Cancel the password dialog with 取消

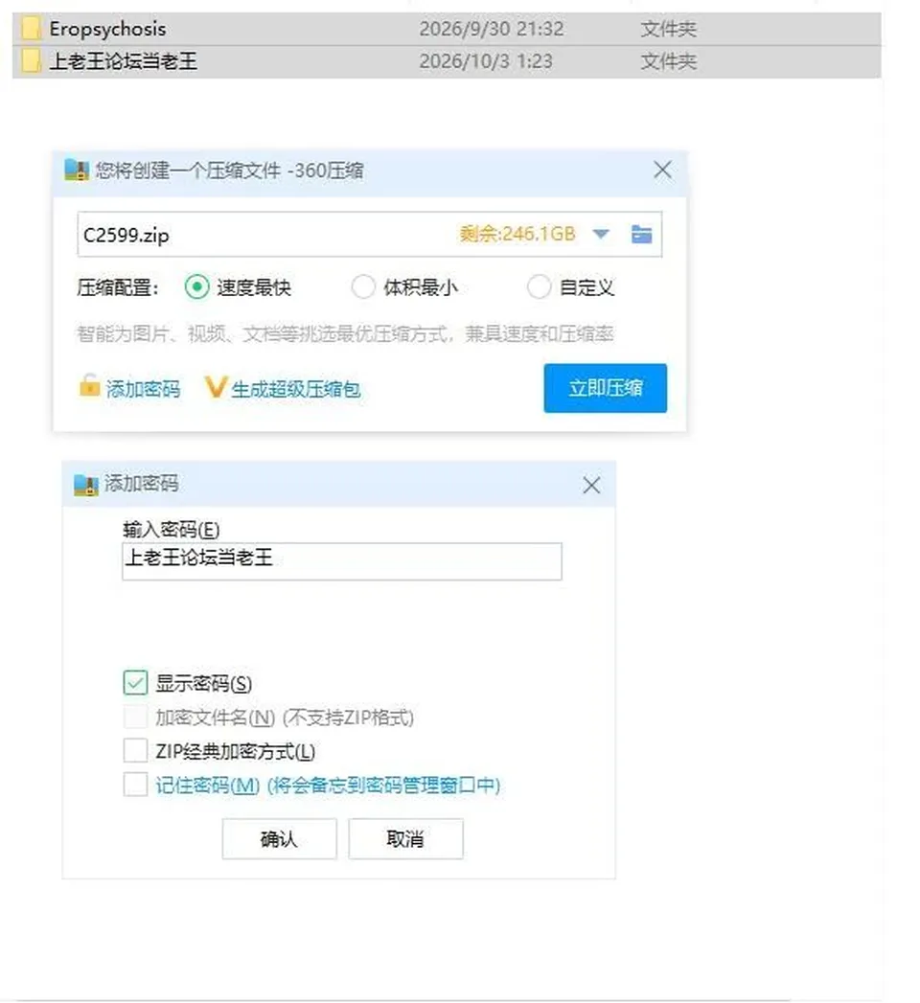point(405,838)
